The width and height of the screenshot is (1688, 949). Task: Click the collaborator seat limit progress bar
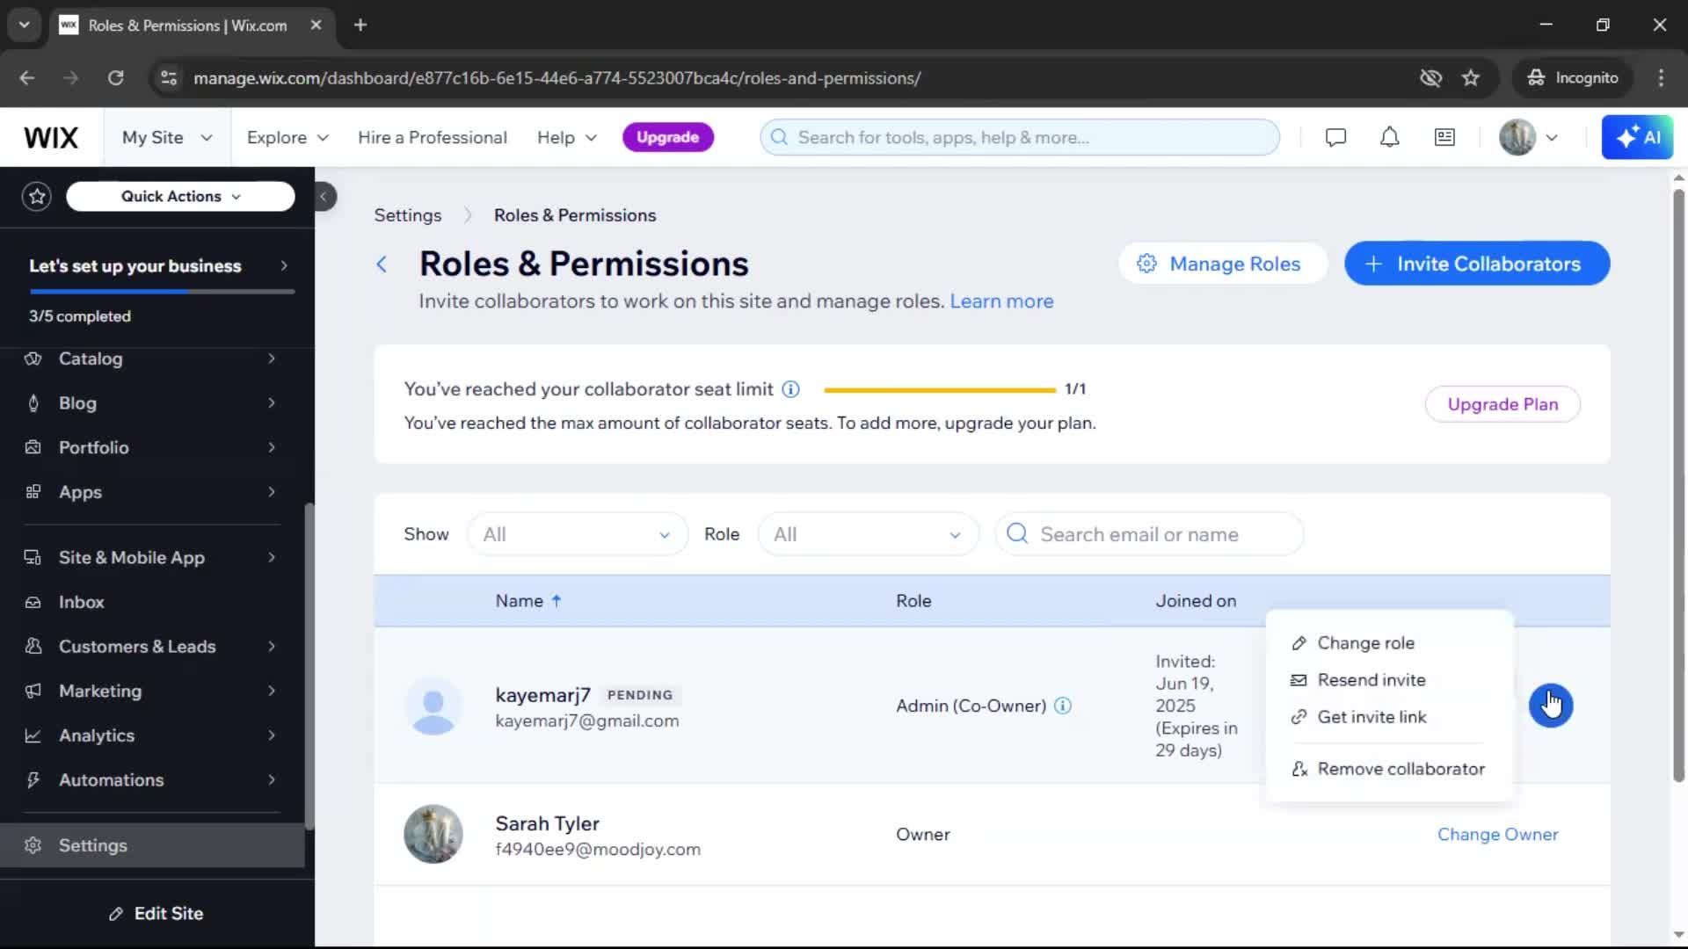pos(940,389)
